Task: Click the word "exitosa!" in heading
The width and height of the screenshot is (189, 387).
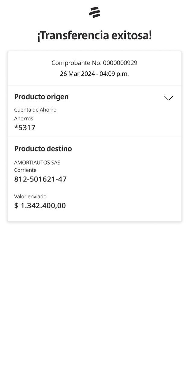Action: tap(131, 35)
